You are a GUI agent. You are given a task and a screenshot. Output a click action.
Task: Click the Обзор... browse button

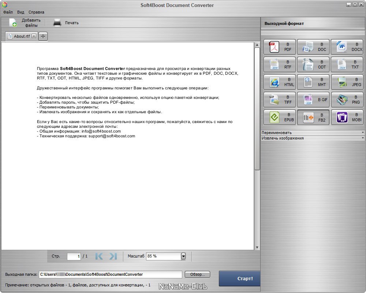[x=197, y=274]
